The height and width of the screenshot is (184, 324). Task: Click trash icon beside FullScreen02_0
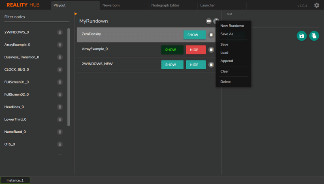[60, 94]
